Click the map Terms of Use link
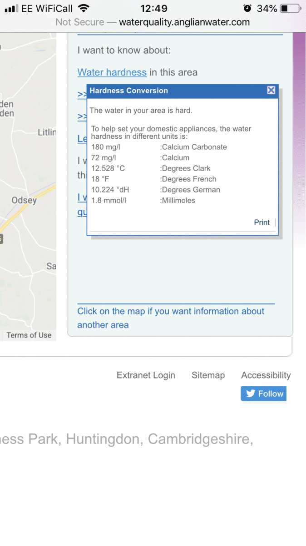The width and height of the screenshot is (306, 546). coord(29,335)
